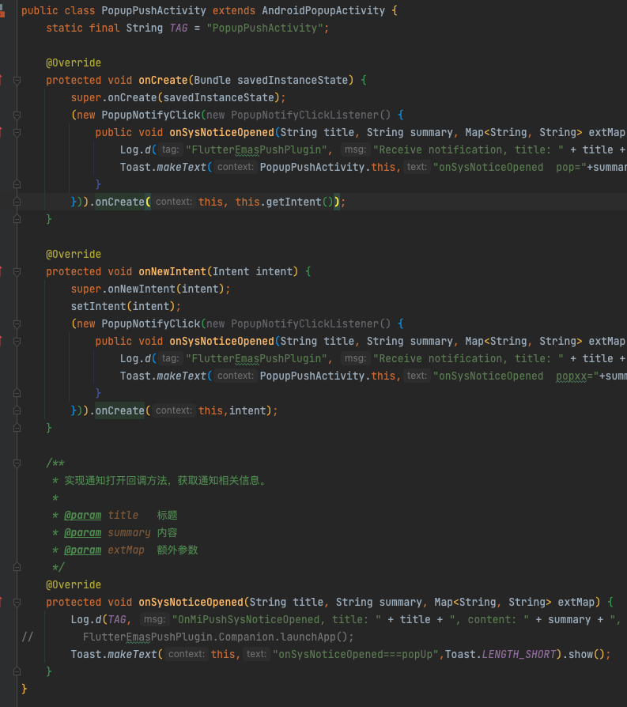Click the onCreate call in the this,intent line
627x707 pixels.
[x=119, y=410]
